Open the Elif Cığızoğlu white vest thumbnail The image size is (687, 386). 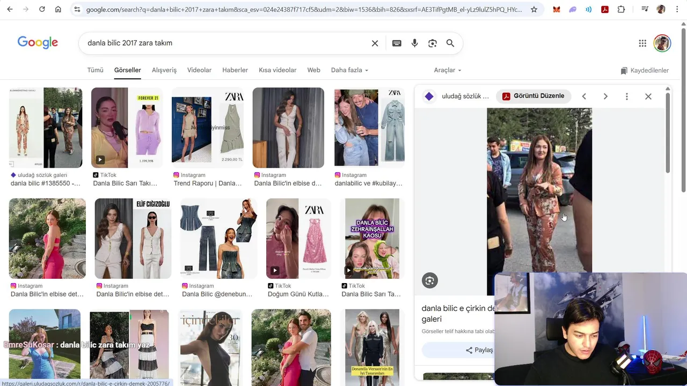[133, 239]
